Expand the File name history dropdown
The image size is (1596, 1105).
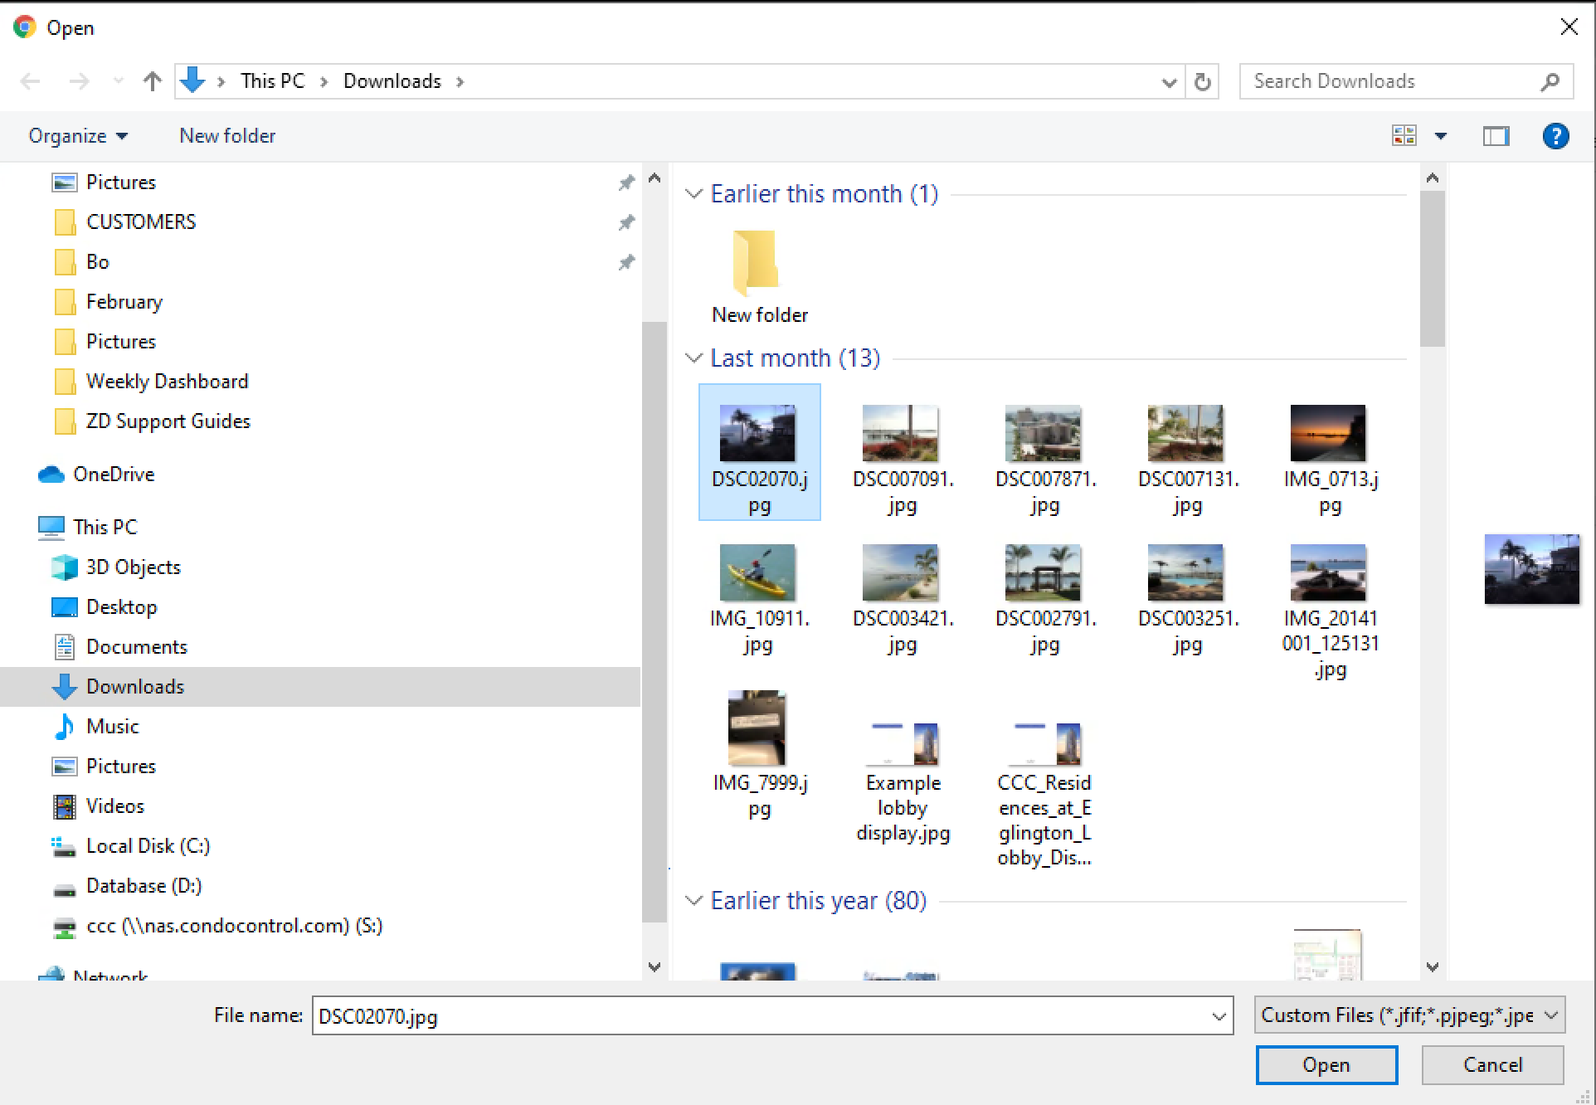pos(1219,1016)
